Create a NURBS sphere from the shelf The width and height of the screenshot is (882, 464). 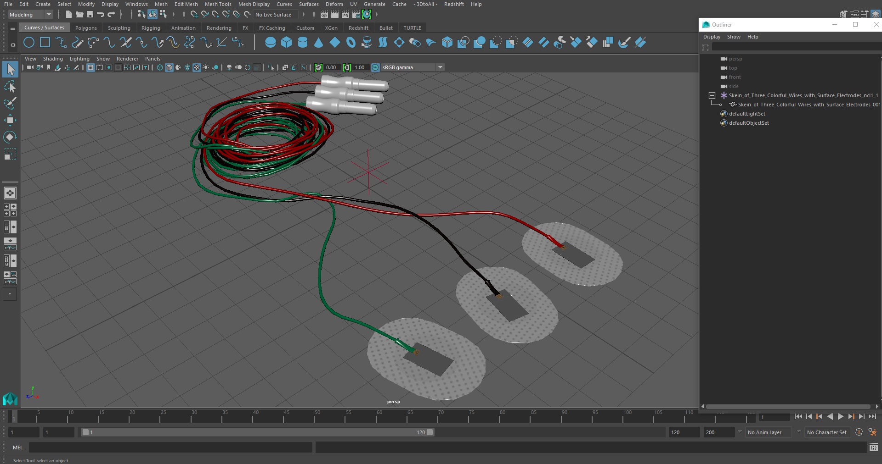tap(271, 43)
